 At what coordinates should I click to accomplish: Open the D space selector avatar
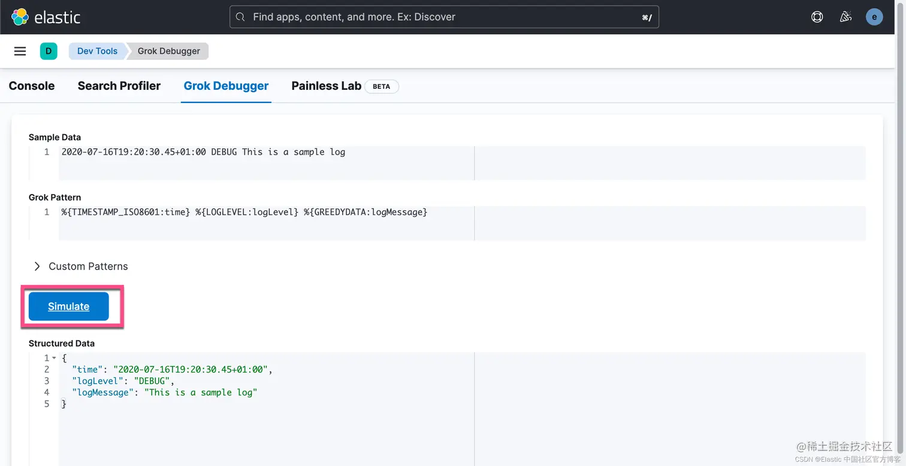click(x=48, y=51)
